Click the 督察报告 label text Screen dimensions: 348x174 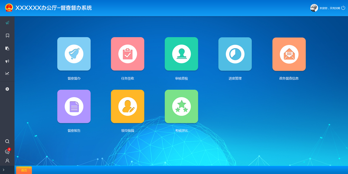pyautogui.click(x=74, y=131)
